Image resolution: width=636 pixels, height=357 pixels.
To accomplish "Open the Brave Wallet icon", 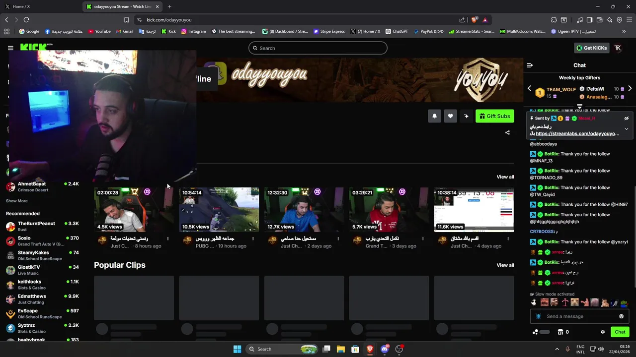I will click(x=600, y=20).
